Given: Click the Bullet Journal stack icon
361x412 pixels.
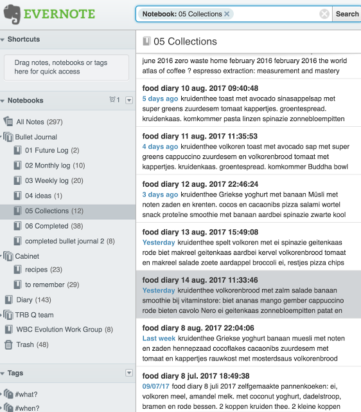Looking at the screenshot, I should 8,137.
